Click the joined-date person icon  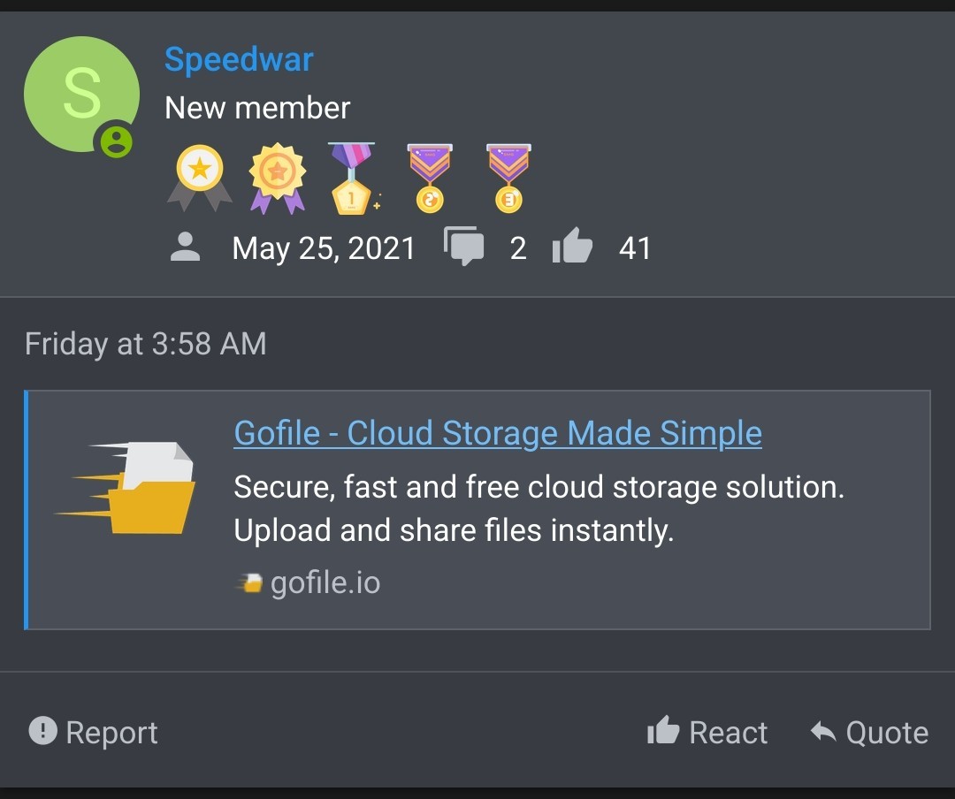185,247
